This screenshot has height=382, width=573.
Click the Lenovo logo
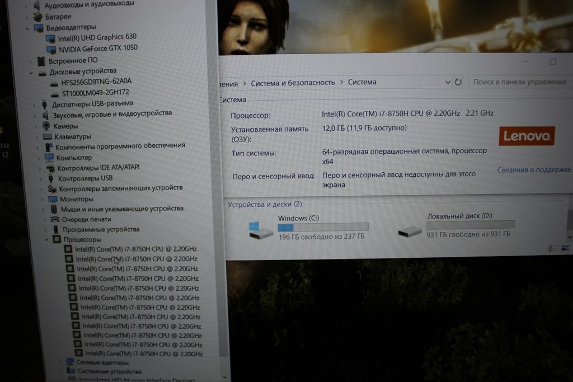(526, 136)
